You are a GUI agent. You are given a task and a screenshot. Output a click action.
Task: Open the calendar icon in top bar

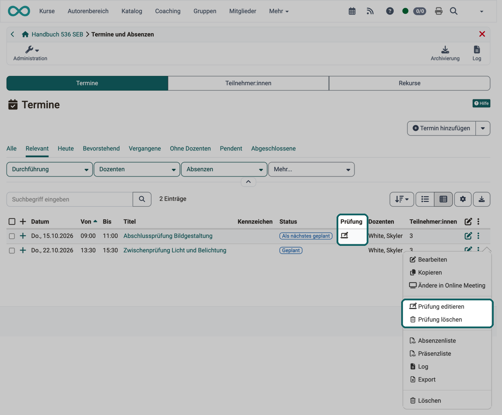coord(352,11)
